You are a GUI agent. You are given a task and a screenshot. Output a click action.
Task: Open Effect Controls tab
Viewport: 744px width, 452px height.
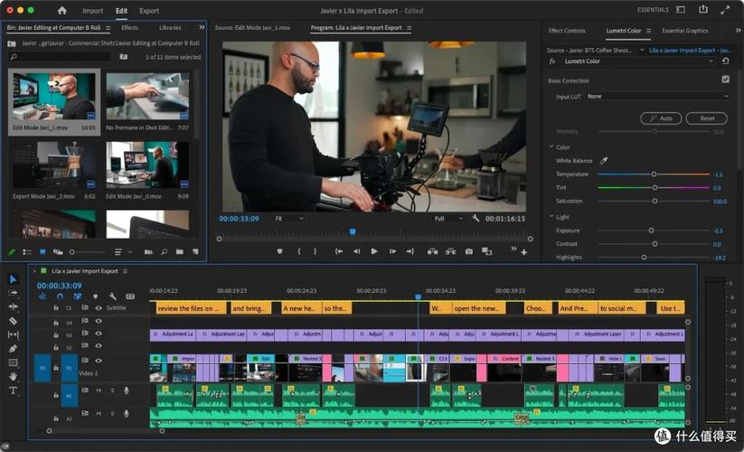click(567, 31)
